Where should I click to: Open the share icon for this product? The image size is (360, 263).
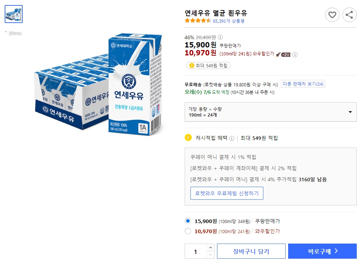[349, 15]
